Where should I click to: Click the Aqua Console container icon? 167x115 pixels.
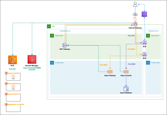pyautogui.click(x=126, y=72)
